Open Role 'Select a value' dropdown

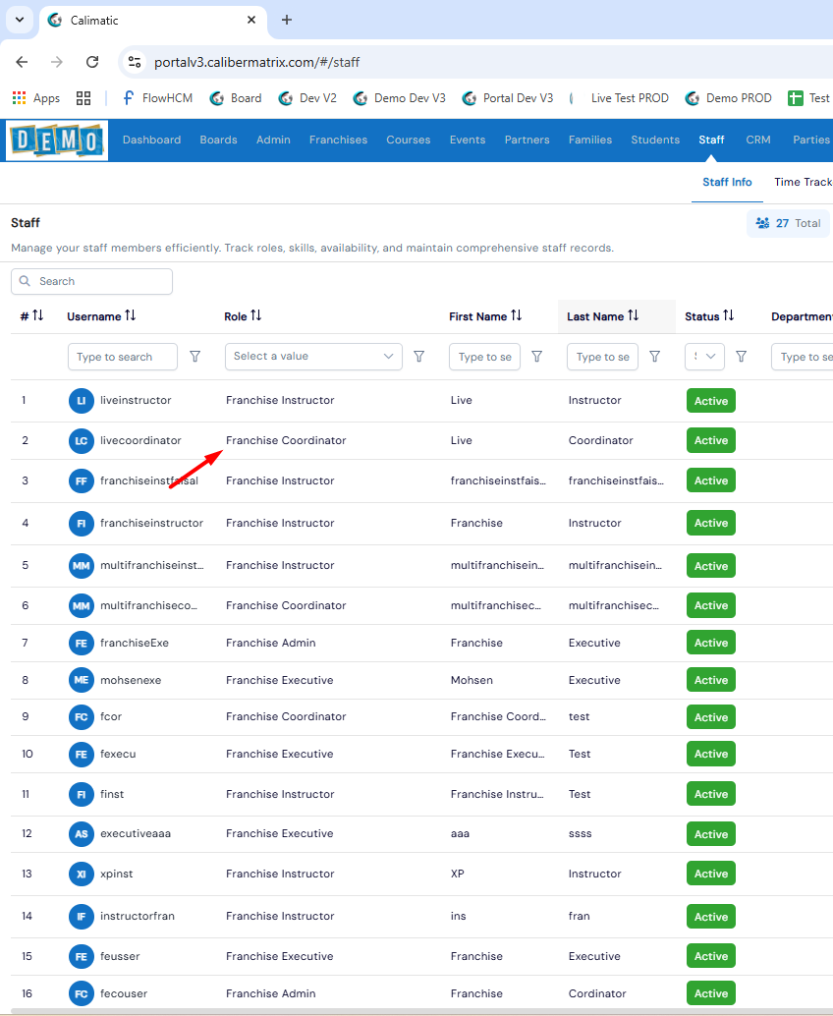(313, 357)
